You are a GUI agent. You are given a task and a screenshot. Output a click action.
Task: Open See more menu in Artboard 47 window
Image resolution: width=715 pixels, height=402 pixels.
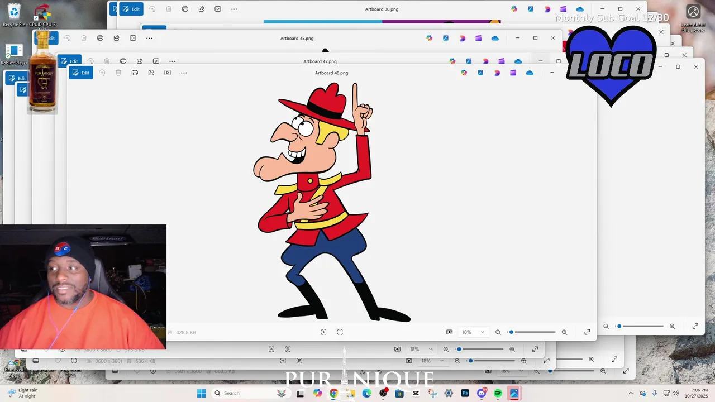pos(172,61)
